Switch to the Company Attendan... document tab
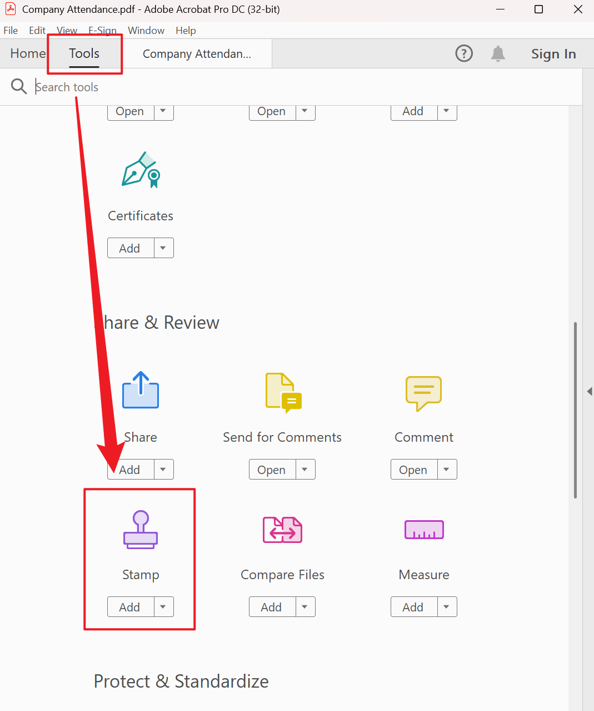Viewport: 594px width, 711px height. coord(197,54)
